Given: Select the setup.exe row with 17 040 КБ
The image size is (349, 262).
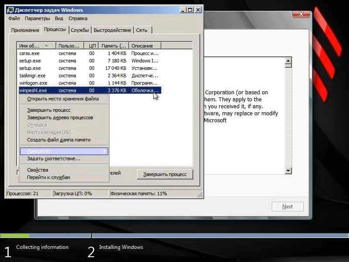Looking at the screenshot, I should (x=89, y=68).
